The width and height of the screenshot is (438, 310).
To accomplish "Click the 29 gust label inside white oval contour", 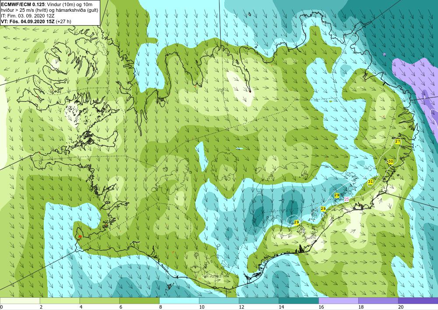I will tap(297, 222).
